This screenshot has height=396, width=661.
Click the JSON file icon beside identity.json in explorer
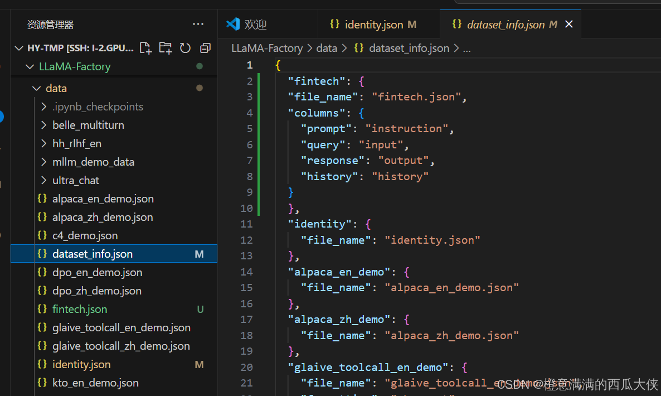point(42,364)
